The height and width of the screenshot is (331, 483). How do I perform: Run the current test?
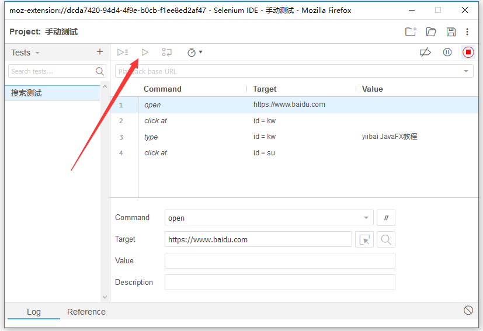tap(145, 53)
